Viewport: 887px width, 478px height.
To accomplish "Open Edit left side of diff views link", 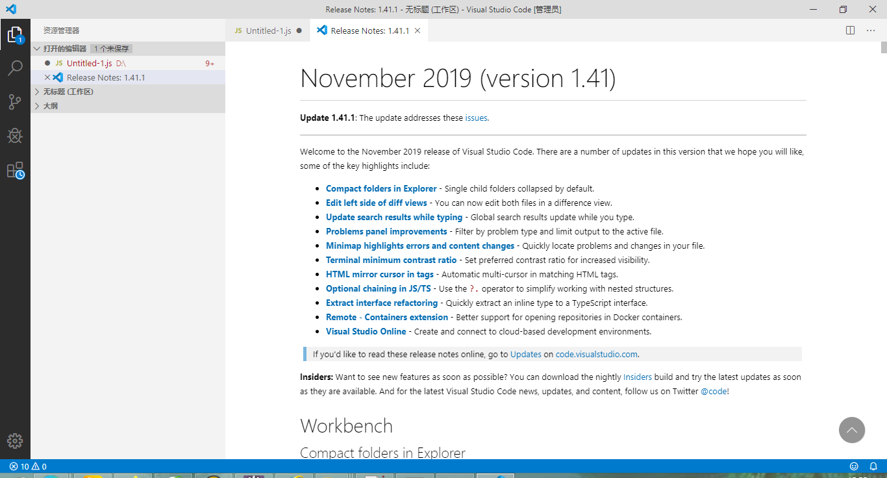I will pos(377,203).
